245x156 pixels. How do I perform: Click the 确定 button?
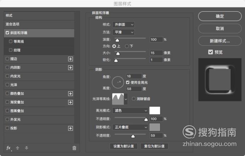pos(220,16)
